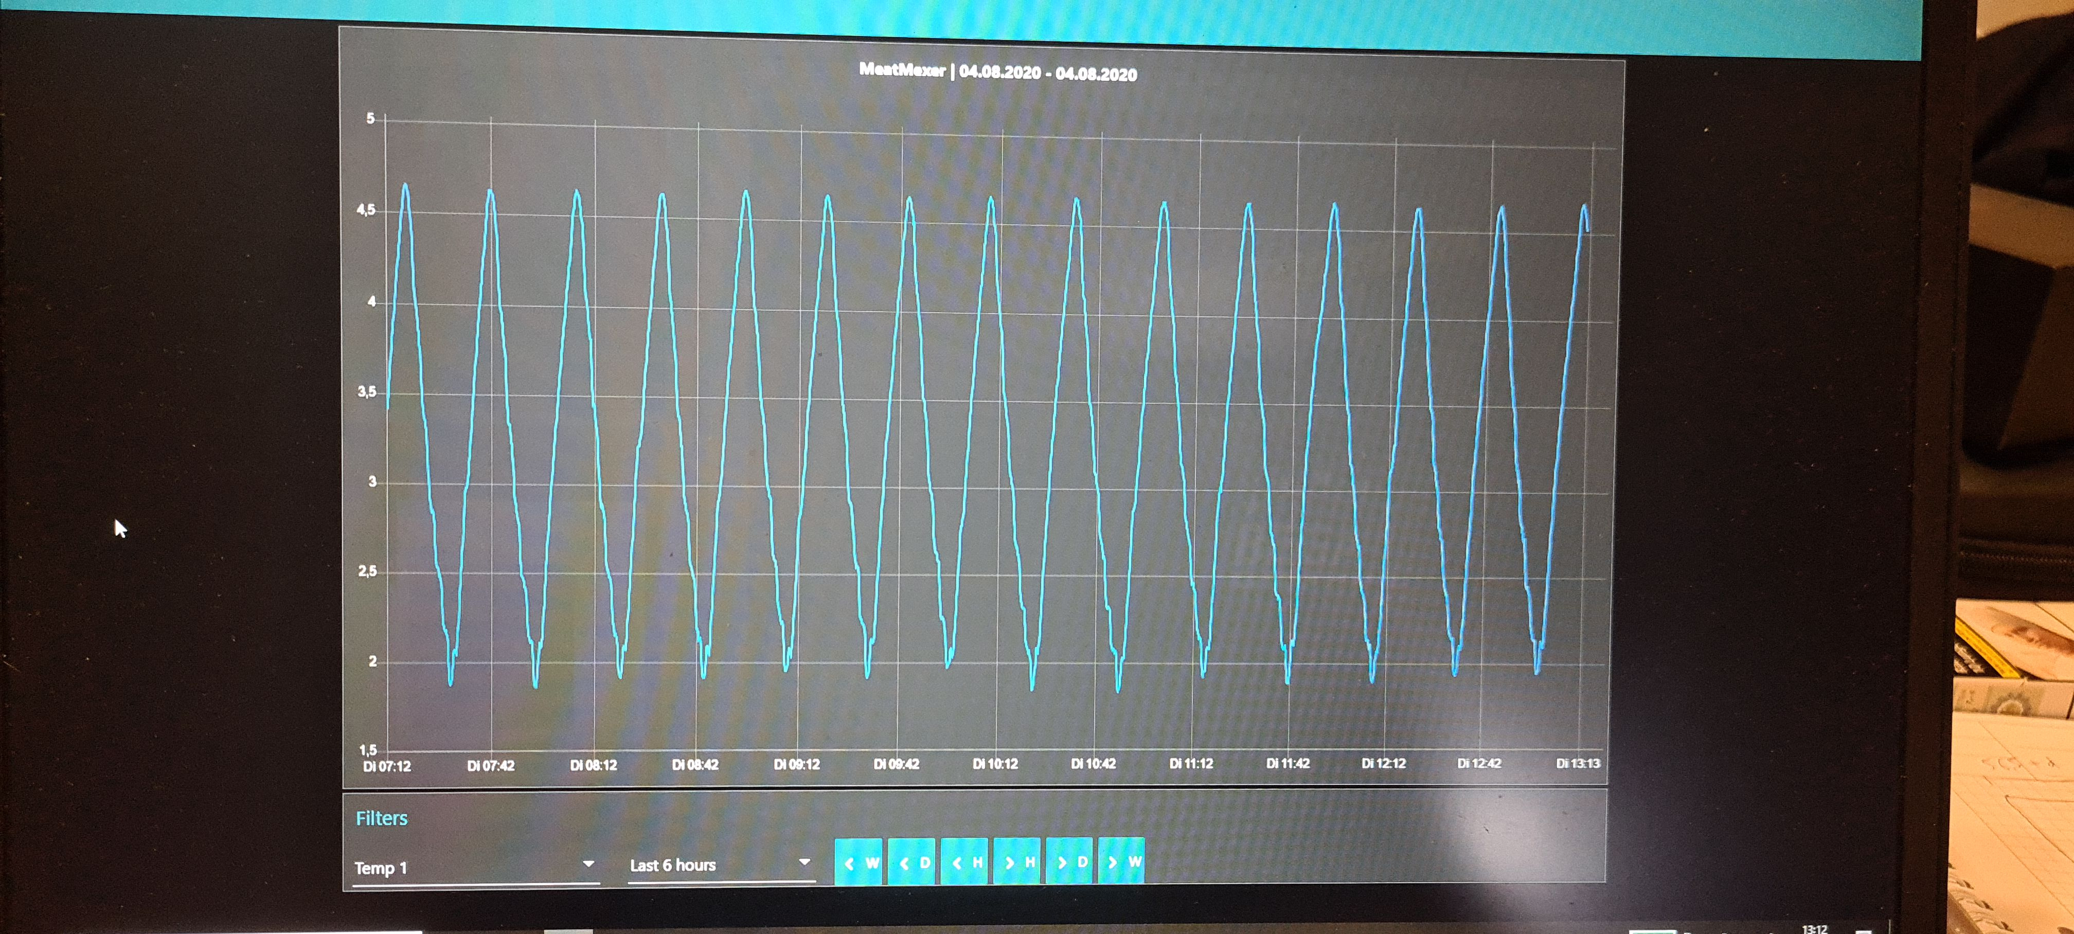Jump forward one week with right W button
Viewport: 2074px width, 934px height.
pyautogui.click(x=1122, y=861)
